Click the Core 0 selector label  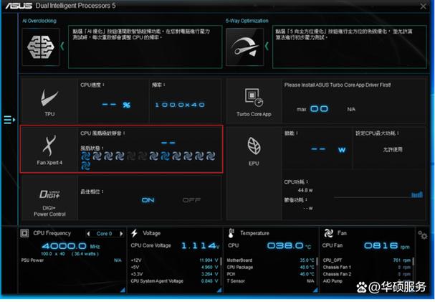coord(104,234)
